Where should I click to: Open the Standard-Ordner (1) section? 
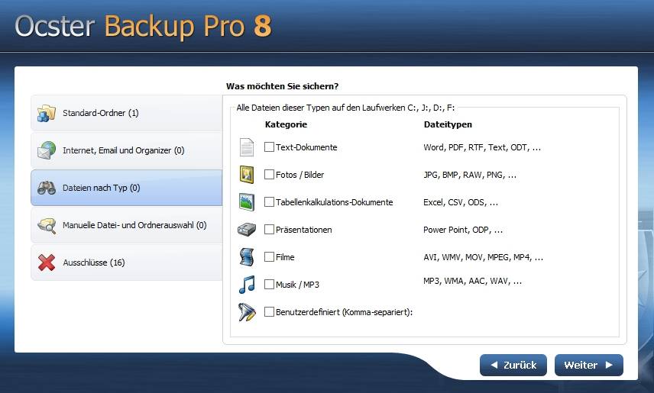click(126, 114)
